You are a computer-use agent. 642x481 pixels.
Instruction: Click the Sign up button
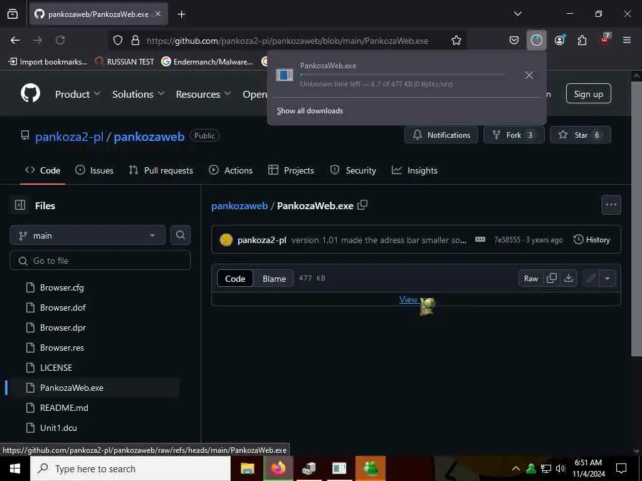coord(588,94)
